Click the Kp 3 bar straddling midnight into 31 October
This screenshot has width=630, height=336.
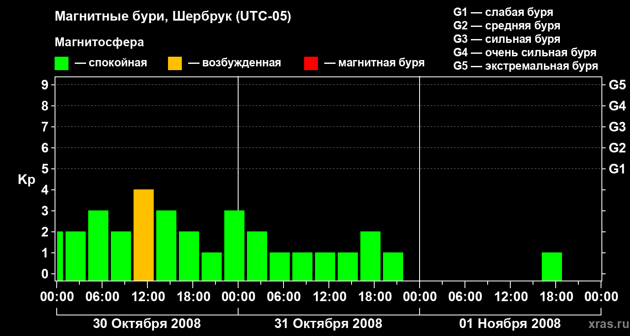pyautogui.click(x=234, y=246)
